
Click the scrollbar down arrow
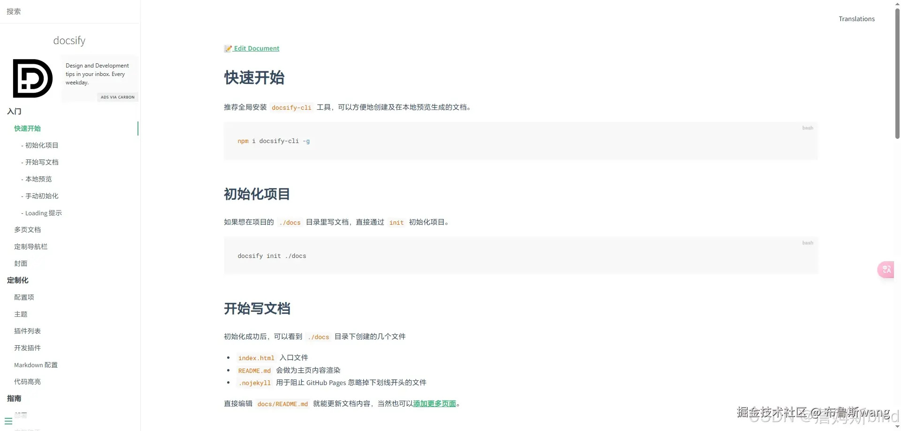tap(897, 427)
